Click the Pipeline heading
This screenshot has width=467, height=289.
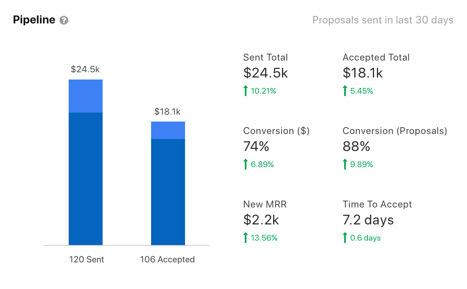click(x=34, y=20)
